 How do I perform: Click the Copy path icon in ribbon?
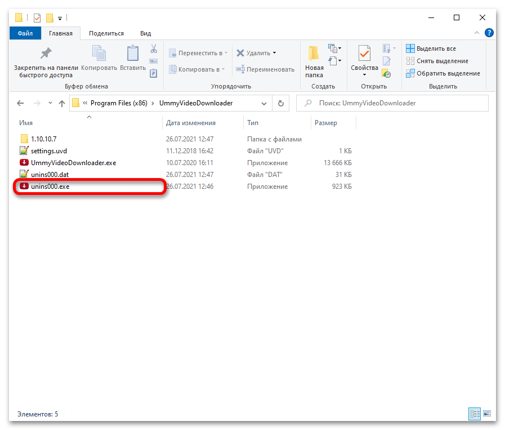click(154, 61)
